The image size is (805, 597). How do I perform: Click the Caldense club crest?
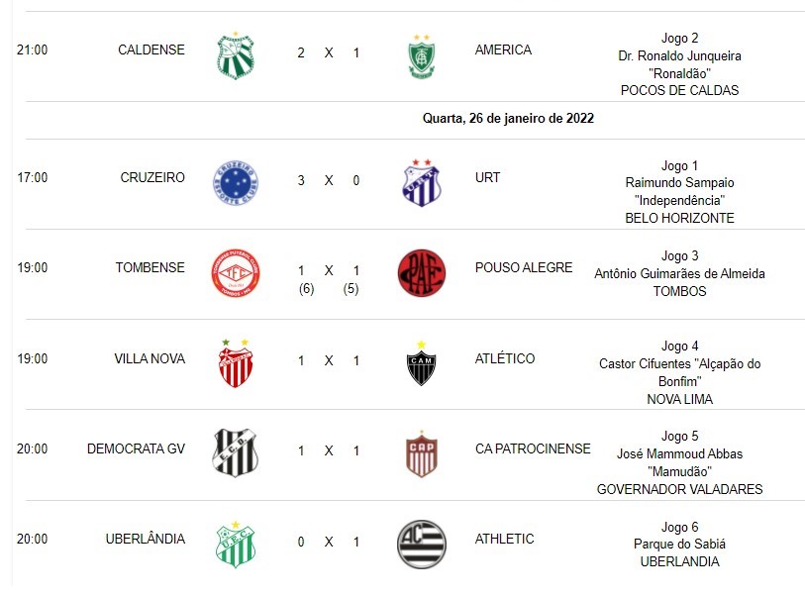click(236, 55)
